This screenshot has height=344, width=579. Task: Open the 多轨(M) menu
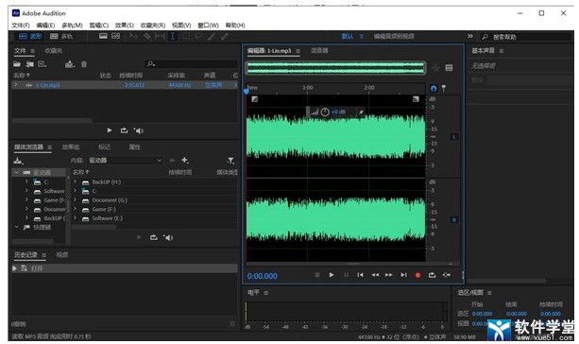72,26
